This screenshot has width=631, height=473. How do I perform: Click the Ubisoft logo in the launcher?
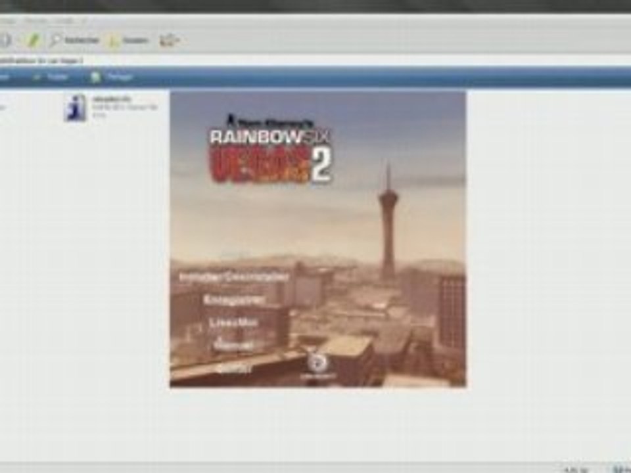318,366
